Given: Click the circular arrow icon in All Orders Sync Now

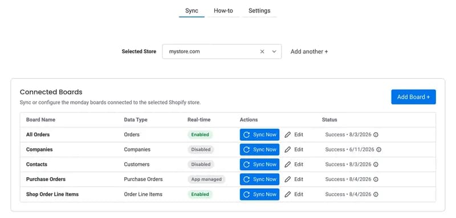Looking at the screenshot, I should coord(247,135).
